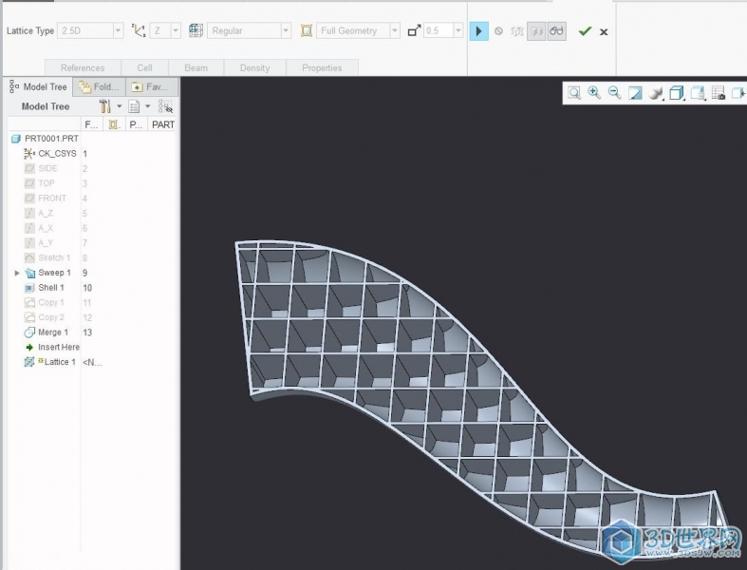
Task: Open the References tab
Action: (x=83, y=67)
